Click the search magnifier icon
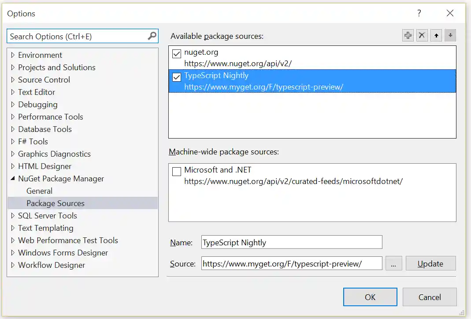The height and width of the screenshot is (319, 471). [152, 36]
